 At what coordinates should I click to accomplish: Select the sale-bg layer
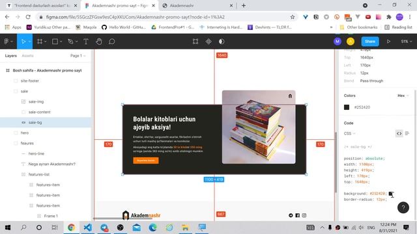[45, 122]
